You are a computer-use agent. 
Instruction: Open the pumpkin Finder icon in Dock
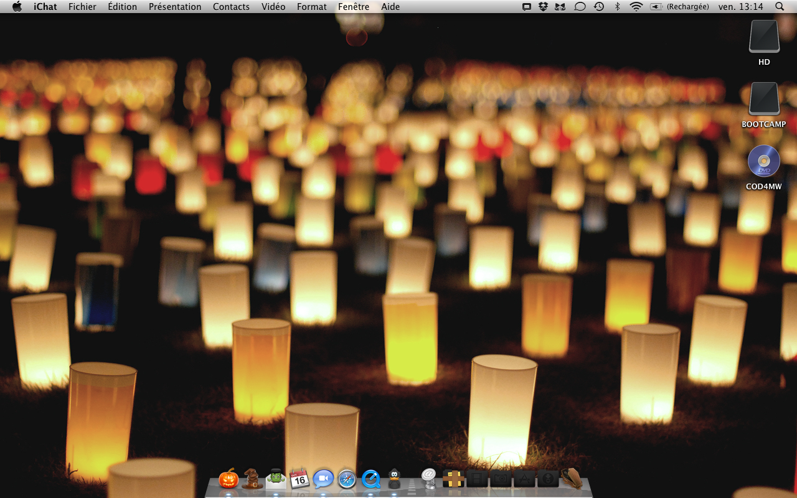coord(229,478)
